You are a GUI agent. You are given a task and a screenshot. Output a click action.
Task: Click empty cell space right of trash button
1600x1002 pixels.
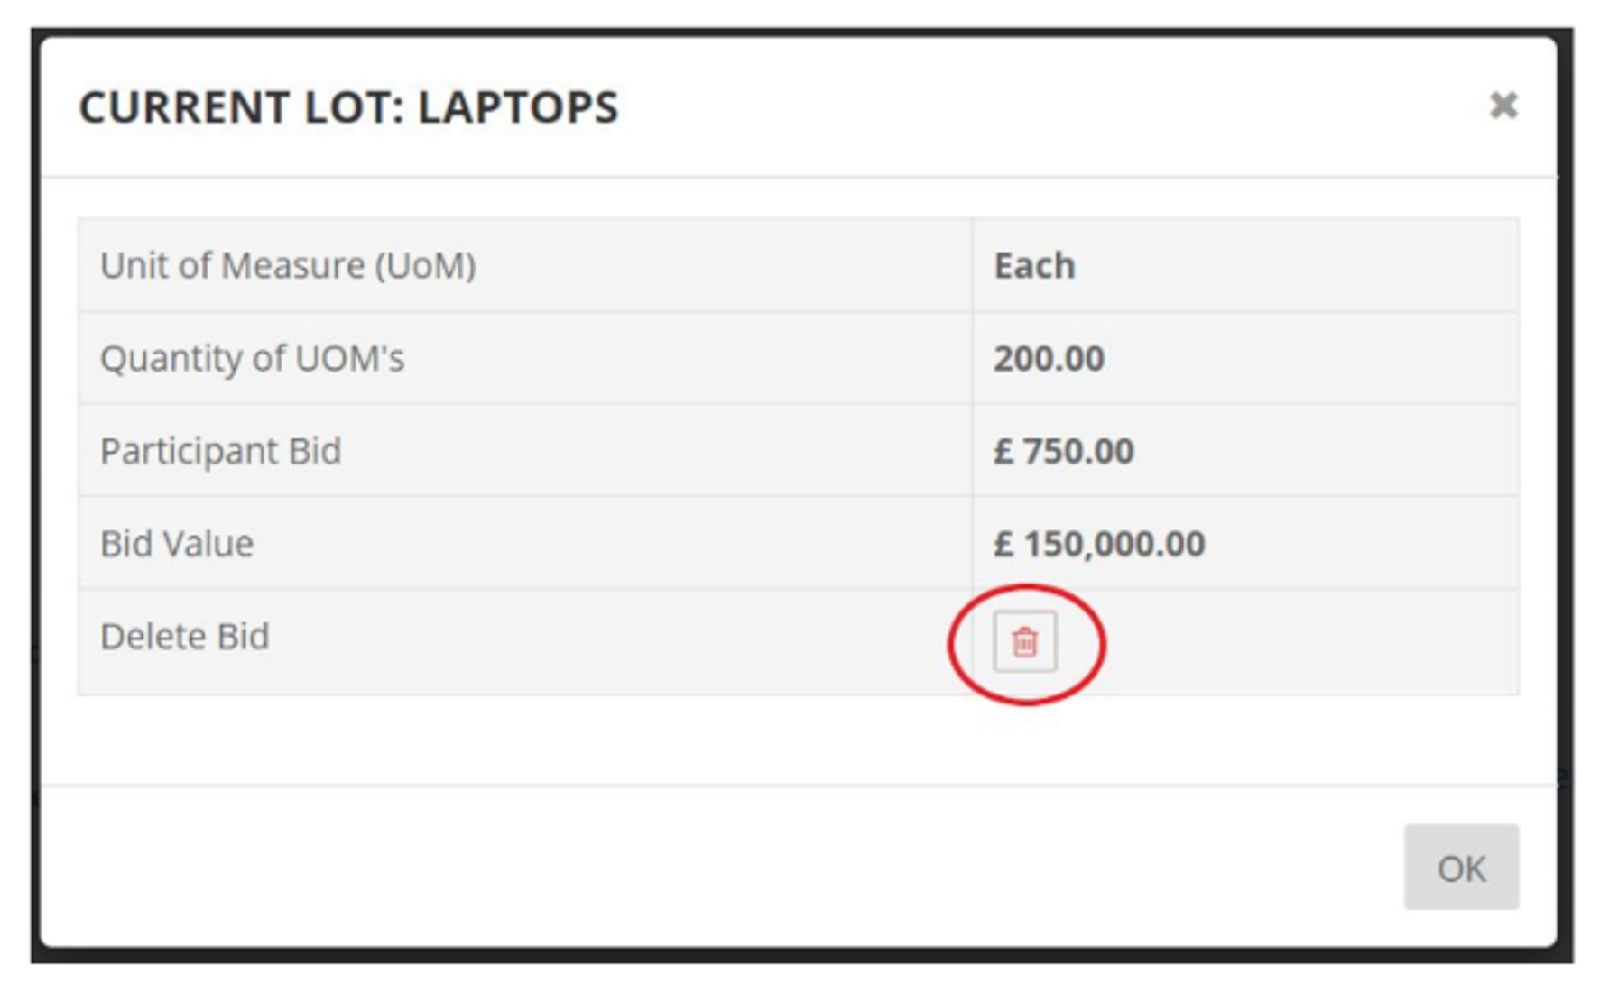point(1309,641)
